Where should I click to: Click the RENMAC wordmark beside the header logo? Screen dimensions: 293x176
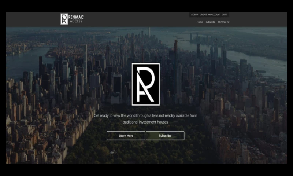[x=76, y=17]
